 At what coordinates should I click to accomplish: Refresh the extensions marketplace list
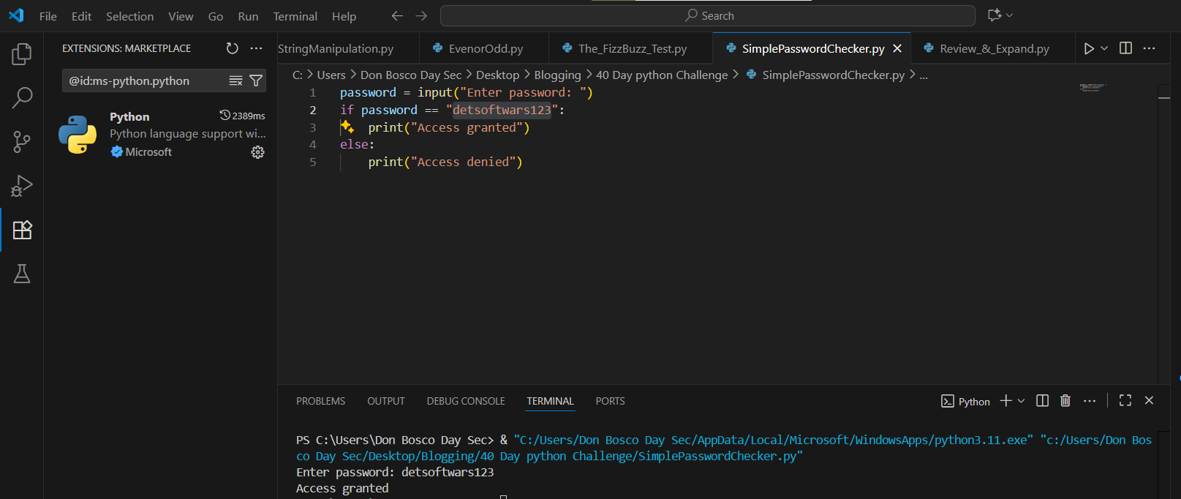[232, 48]
